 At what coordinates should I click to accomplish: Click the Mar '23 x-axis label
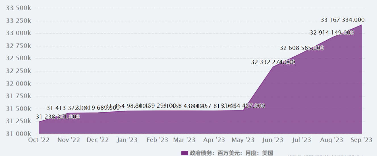coord(184,140)
